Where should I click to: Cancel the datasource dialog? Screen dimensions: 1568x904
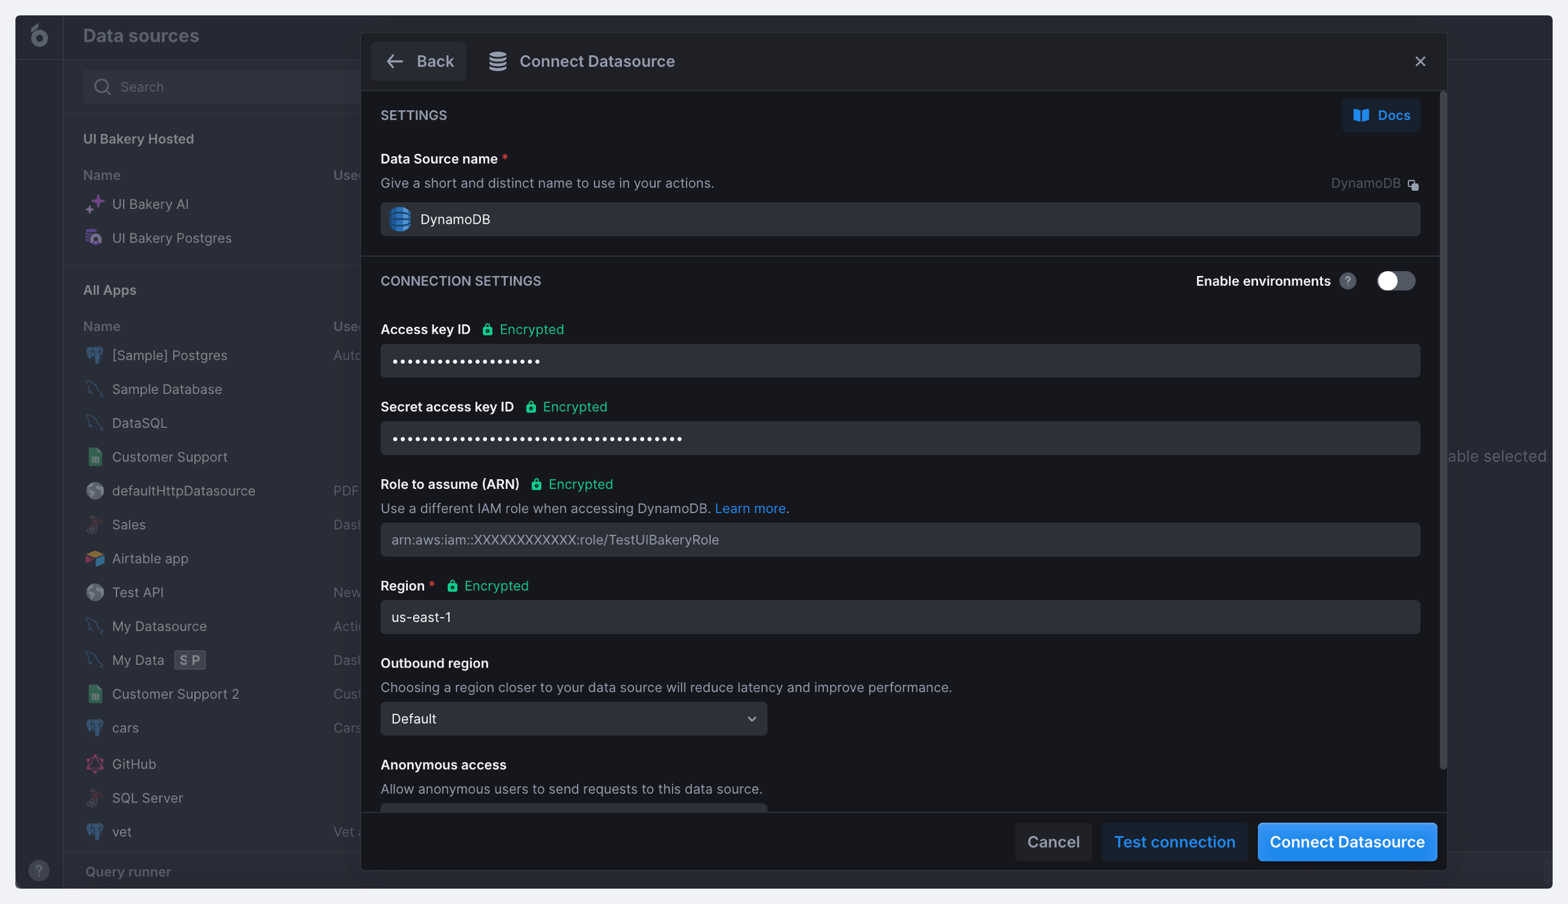(1053, 842)
